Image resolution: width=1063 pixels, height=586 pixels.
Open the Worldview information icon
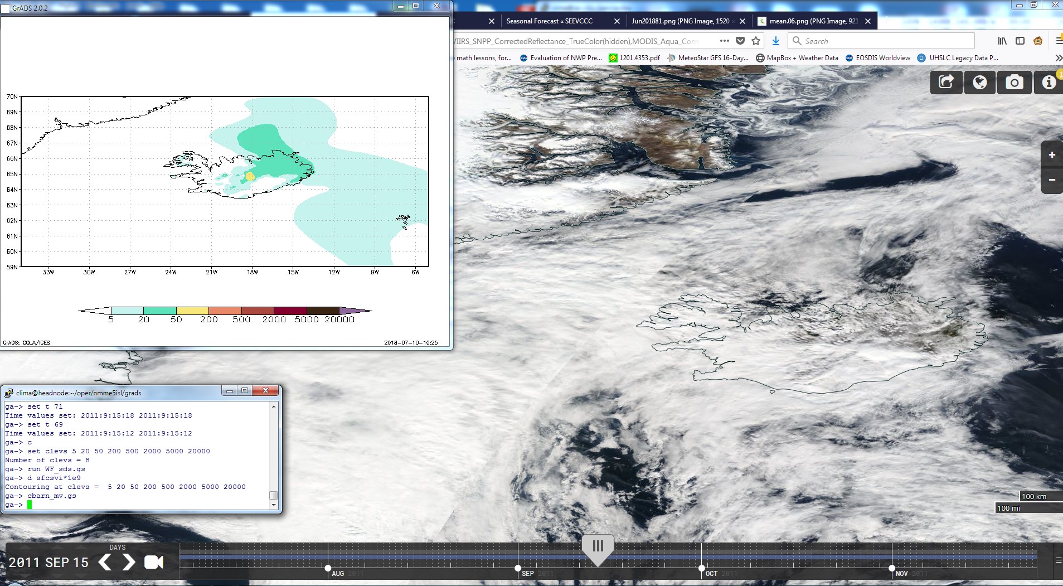tap(1049, 83)
